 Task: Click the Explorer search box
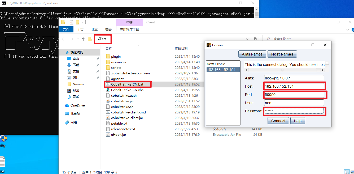[308, 39]
